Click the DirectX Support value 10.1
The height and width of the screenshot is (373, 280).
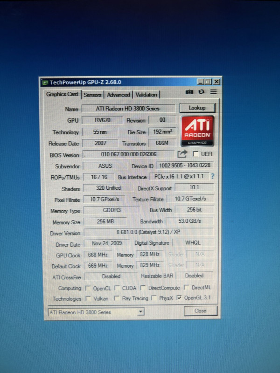[194, 187]
